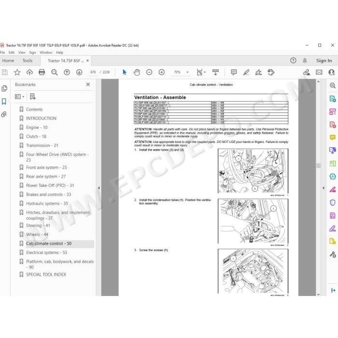
Task: Jump to Power Take-Off (PTO) - 31
Action: (50, 185)
